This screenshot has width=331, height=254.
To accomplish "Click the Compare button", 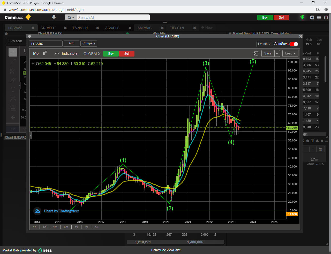I will point(89,44).
